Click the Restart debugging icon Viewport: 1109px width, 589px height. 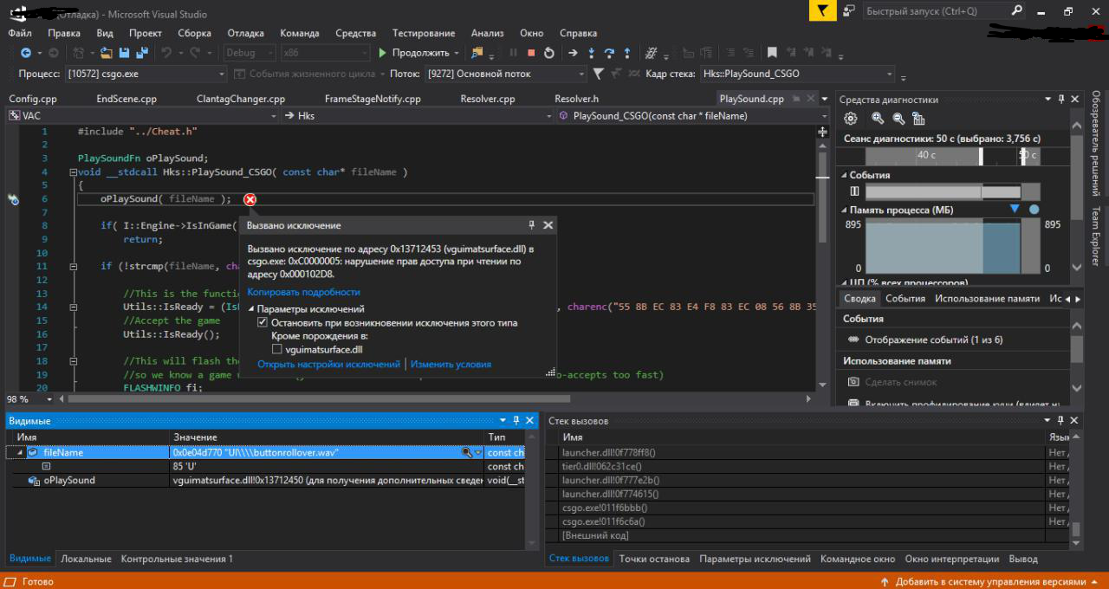click(x=548, y=53)
